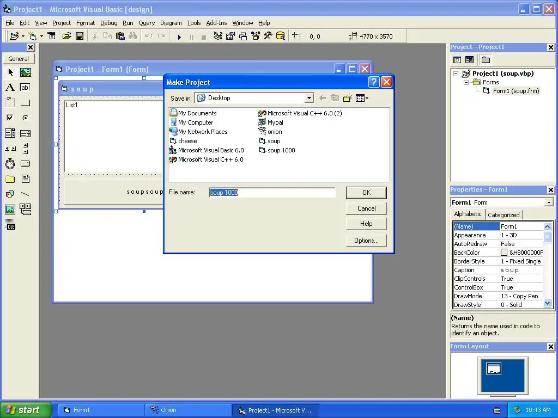Switch to the Alphabetic properties tab
The width and height of the screenshot is (558, 418).
pyautogui.click(x=468, y=214)
